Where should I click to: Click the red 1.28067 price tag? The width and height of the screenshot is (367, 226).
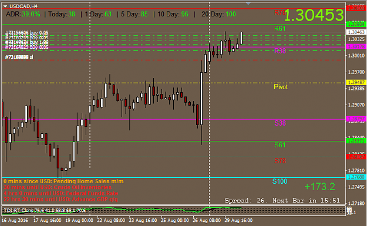click(x=356, y=157)
